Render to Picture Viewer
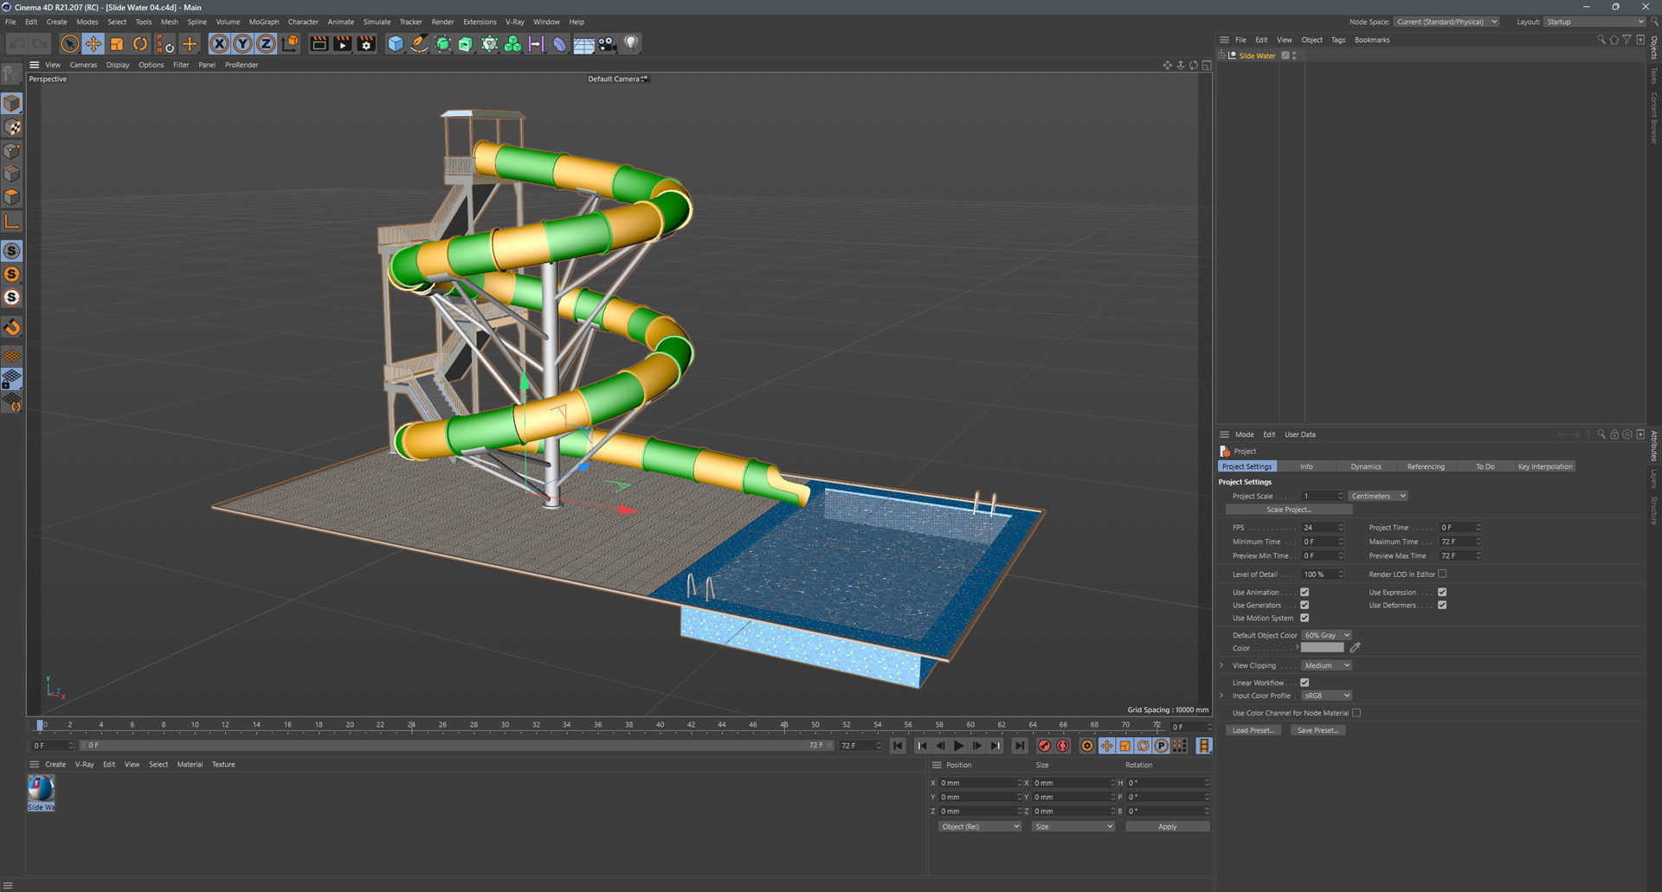This screenshot has width=1662, height=892. [343, 44]
